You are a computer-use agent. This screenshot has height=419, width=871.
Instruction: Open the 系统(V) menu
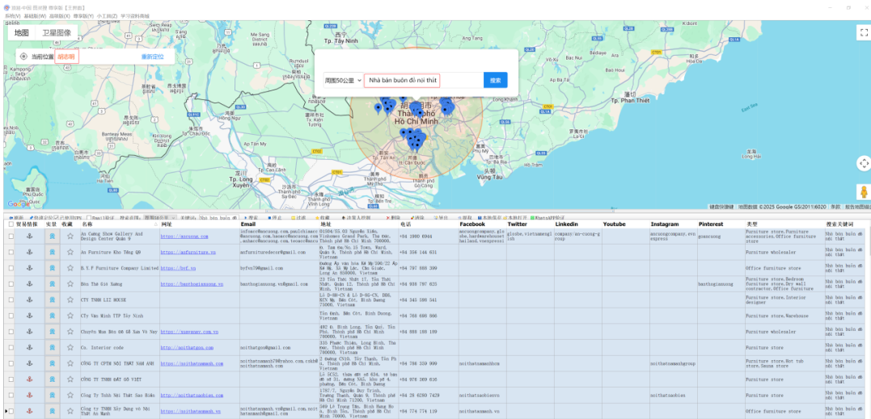tap(11, 16)
